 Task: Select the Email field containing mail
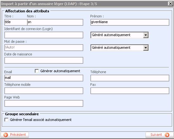(44, 78)
